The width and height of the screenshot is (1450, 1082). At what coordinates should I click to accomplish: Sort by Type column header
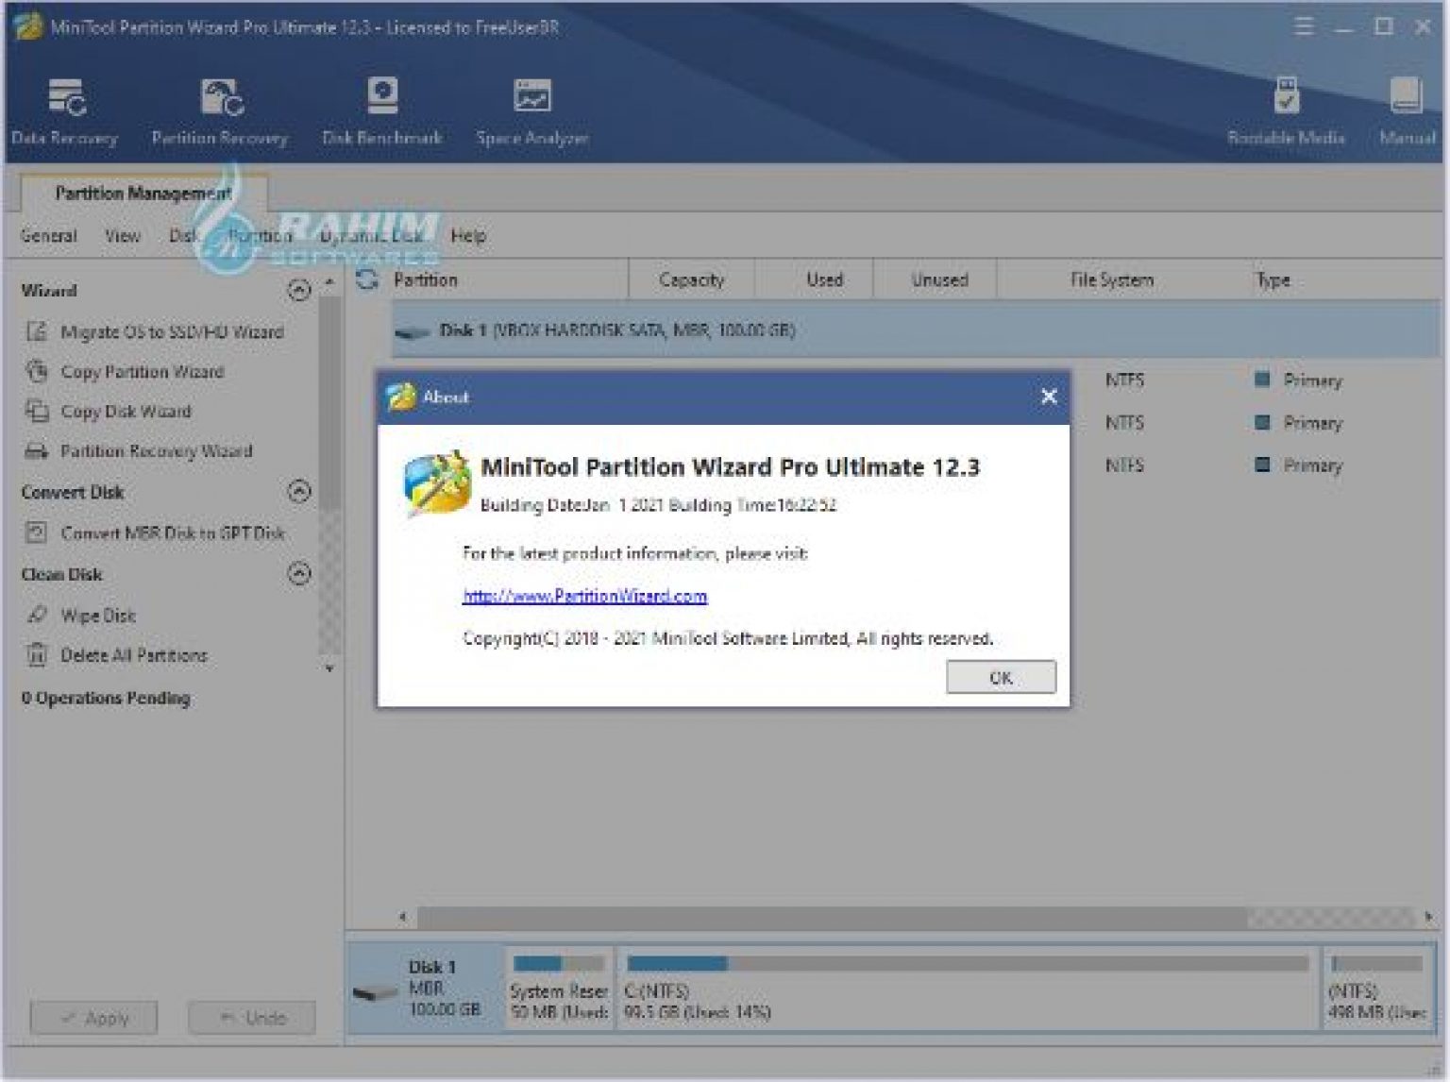pyautogui.click(x=1273, y=279)
